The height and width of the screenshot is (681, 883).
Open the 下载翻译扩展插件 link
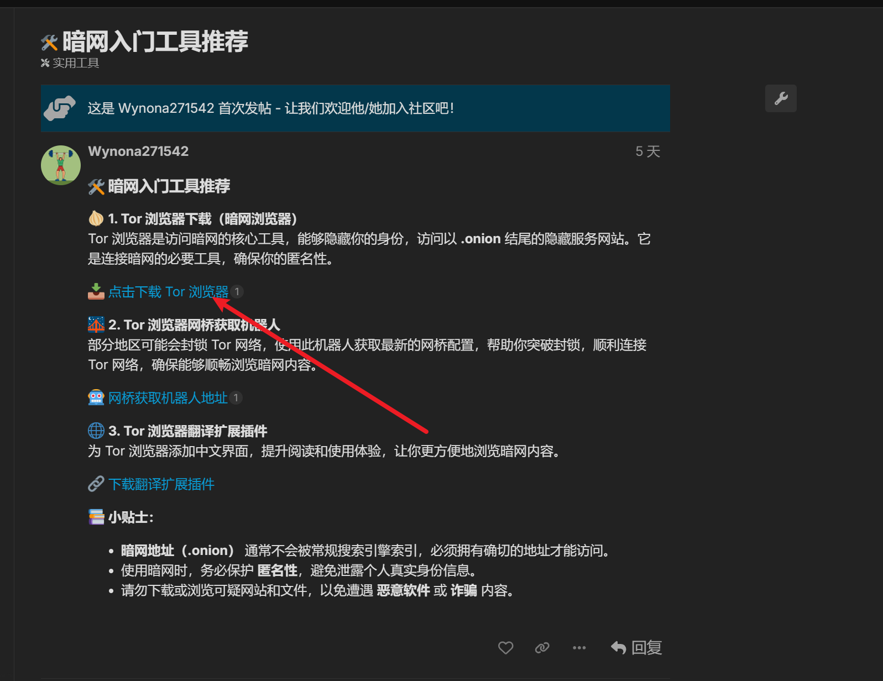coord(161,484)
